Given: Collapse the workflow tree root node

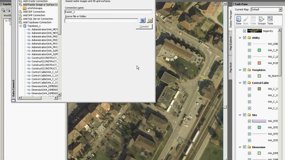Looking at the screenshot, I should [6, 20].
